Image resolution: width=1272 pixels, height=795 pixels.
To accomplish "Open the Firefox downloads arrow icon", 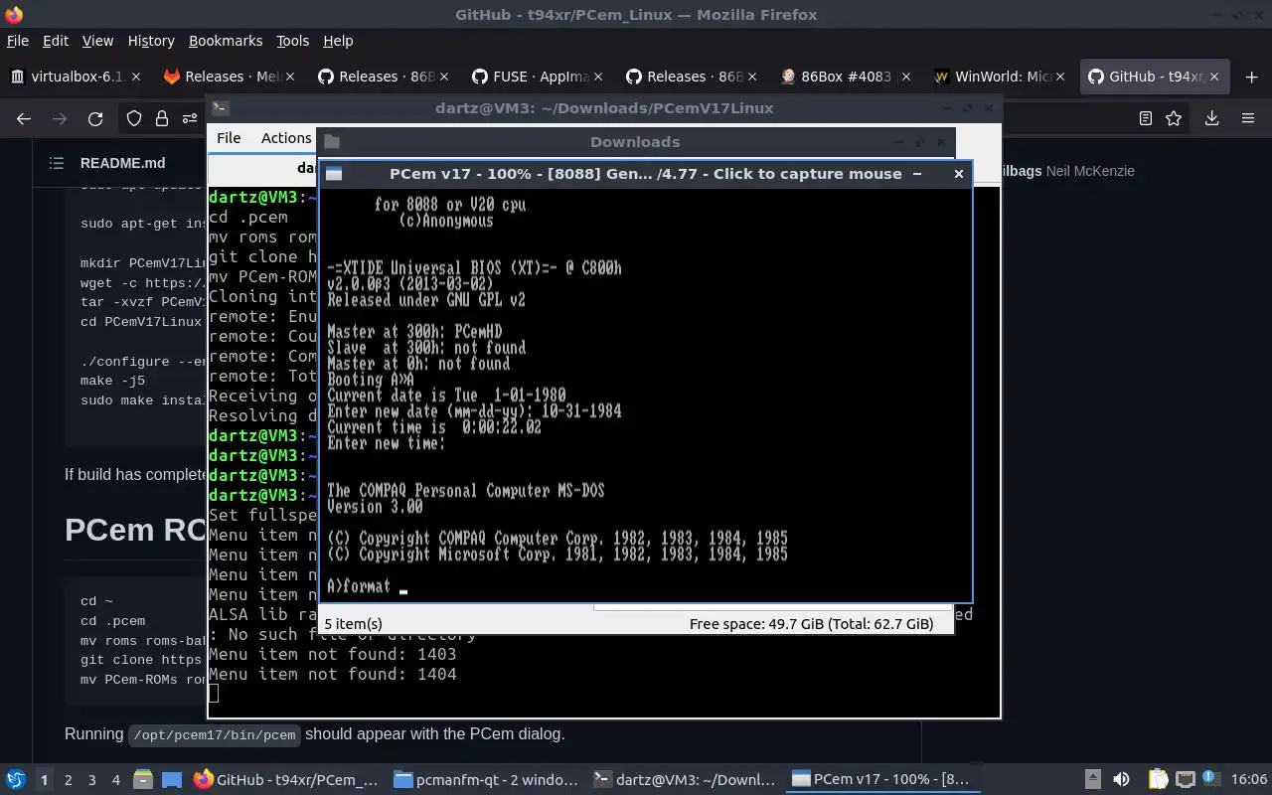I will tap(1211, 118).
